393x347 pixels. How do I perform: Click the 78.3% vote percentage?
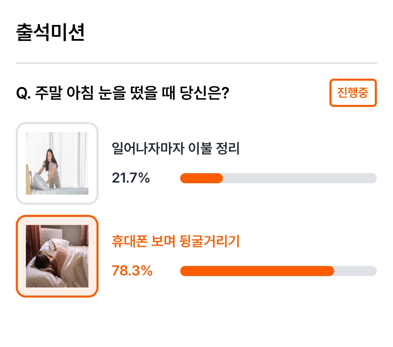pyautogui.click(x=132, y=271)
